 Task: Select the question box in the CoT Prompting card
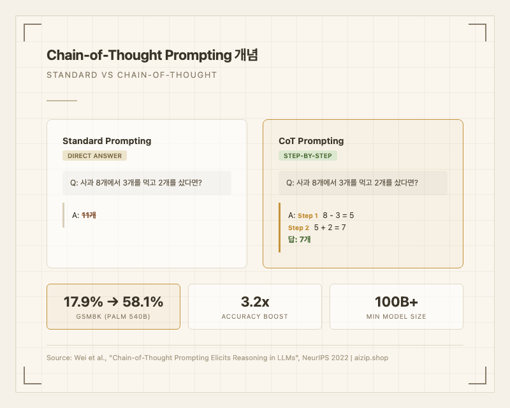tap(363, 182)
